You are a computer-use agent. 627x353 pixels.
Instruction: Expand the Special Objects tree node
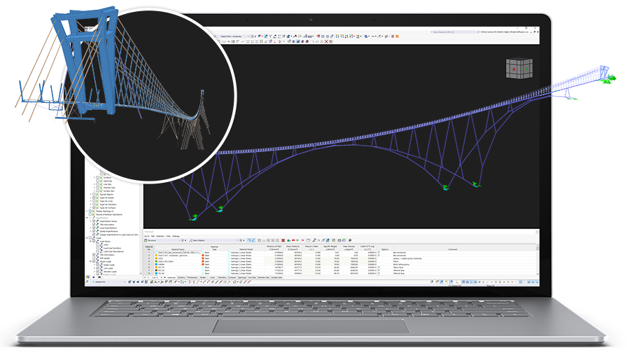coord(91,194)
